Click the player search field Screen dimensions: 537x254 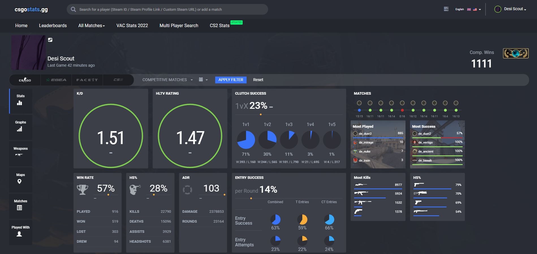click(x=167, y=9)
